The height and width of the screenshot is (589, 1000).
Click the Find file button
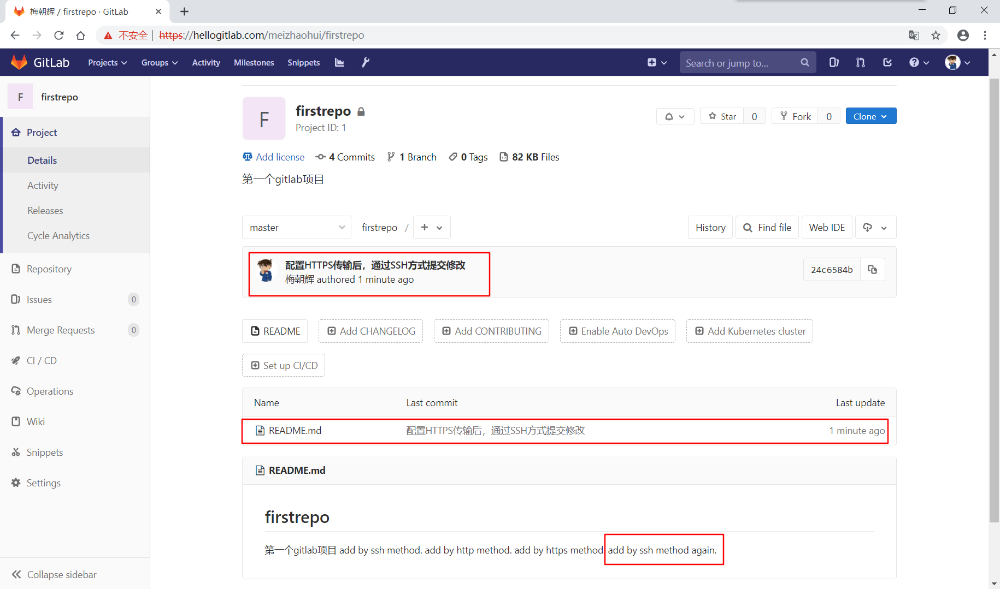pyautogui.click(x=767, y=227)
